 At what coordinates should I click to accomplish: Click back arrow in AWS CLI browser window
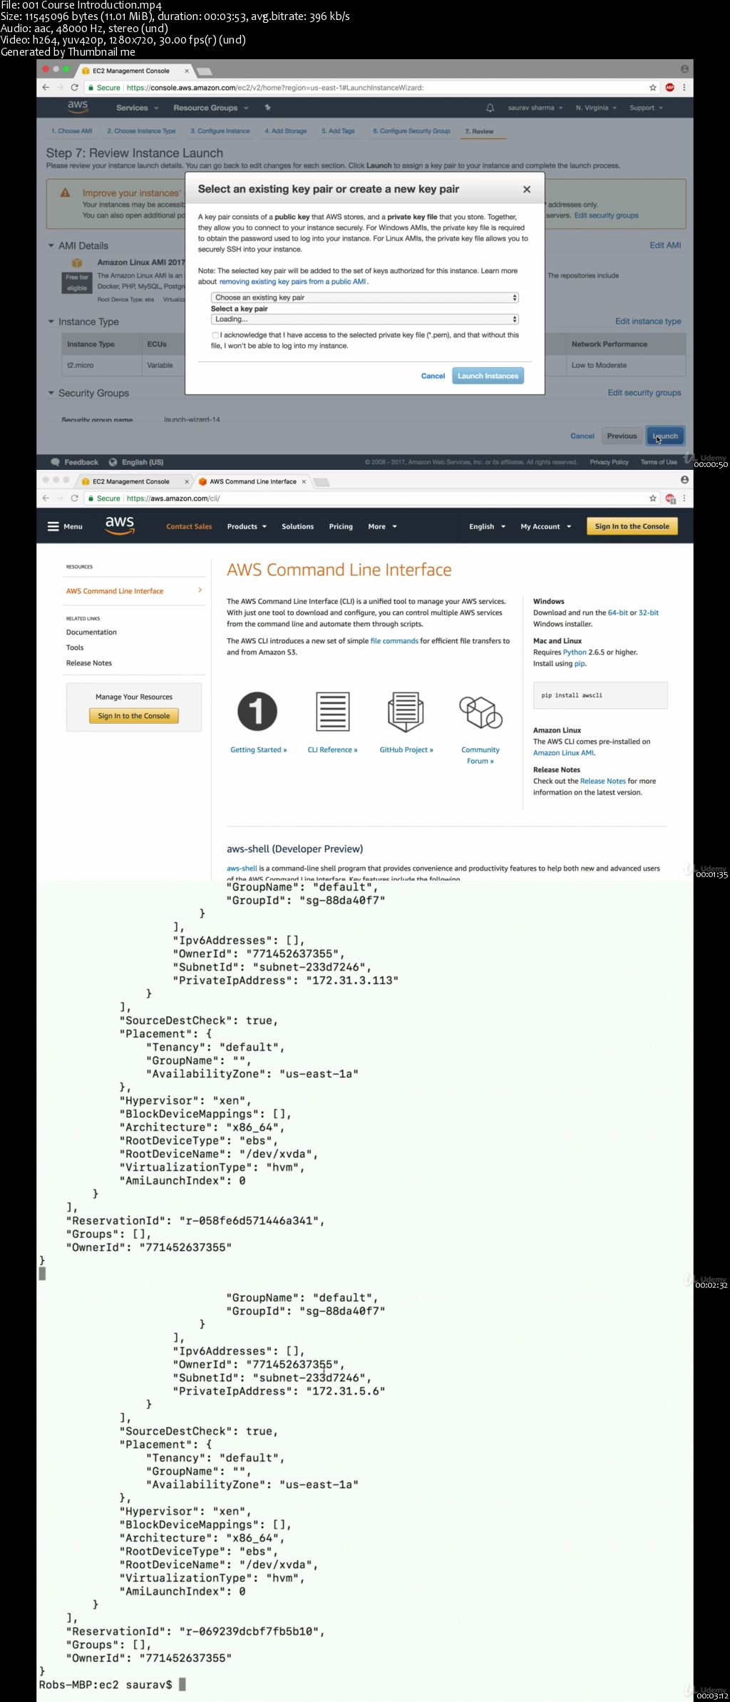point(46,498)
